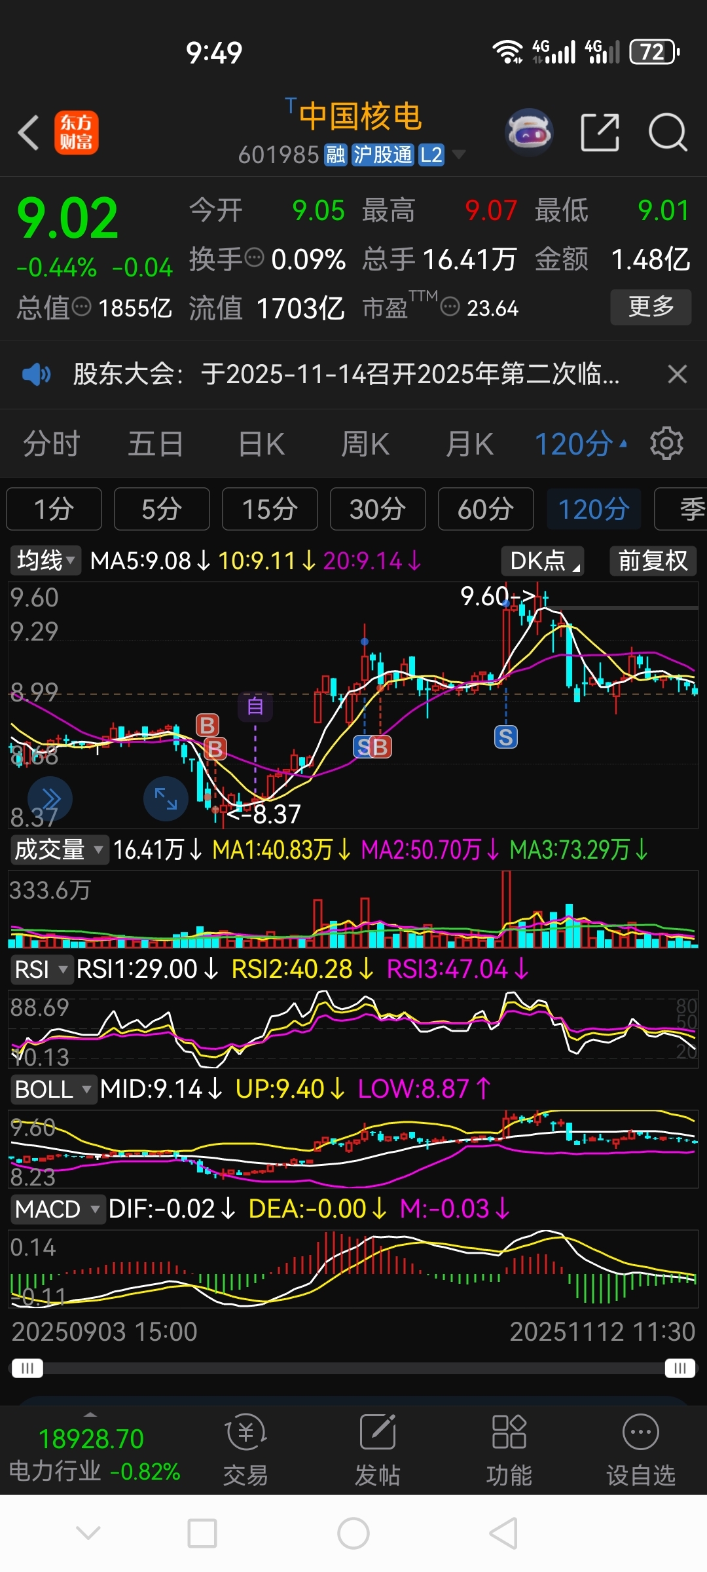Open the robot assistant avatar
Image resolution: width=707 pixels, height=1572 pixels.
pyautogui.click(x=530, y=132)
